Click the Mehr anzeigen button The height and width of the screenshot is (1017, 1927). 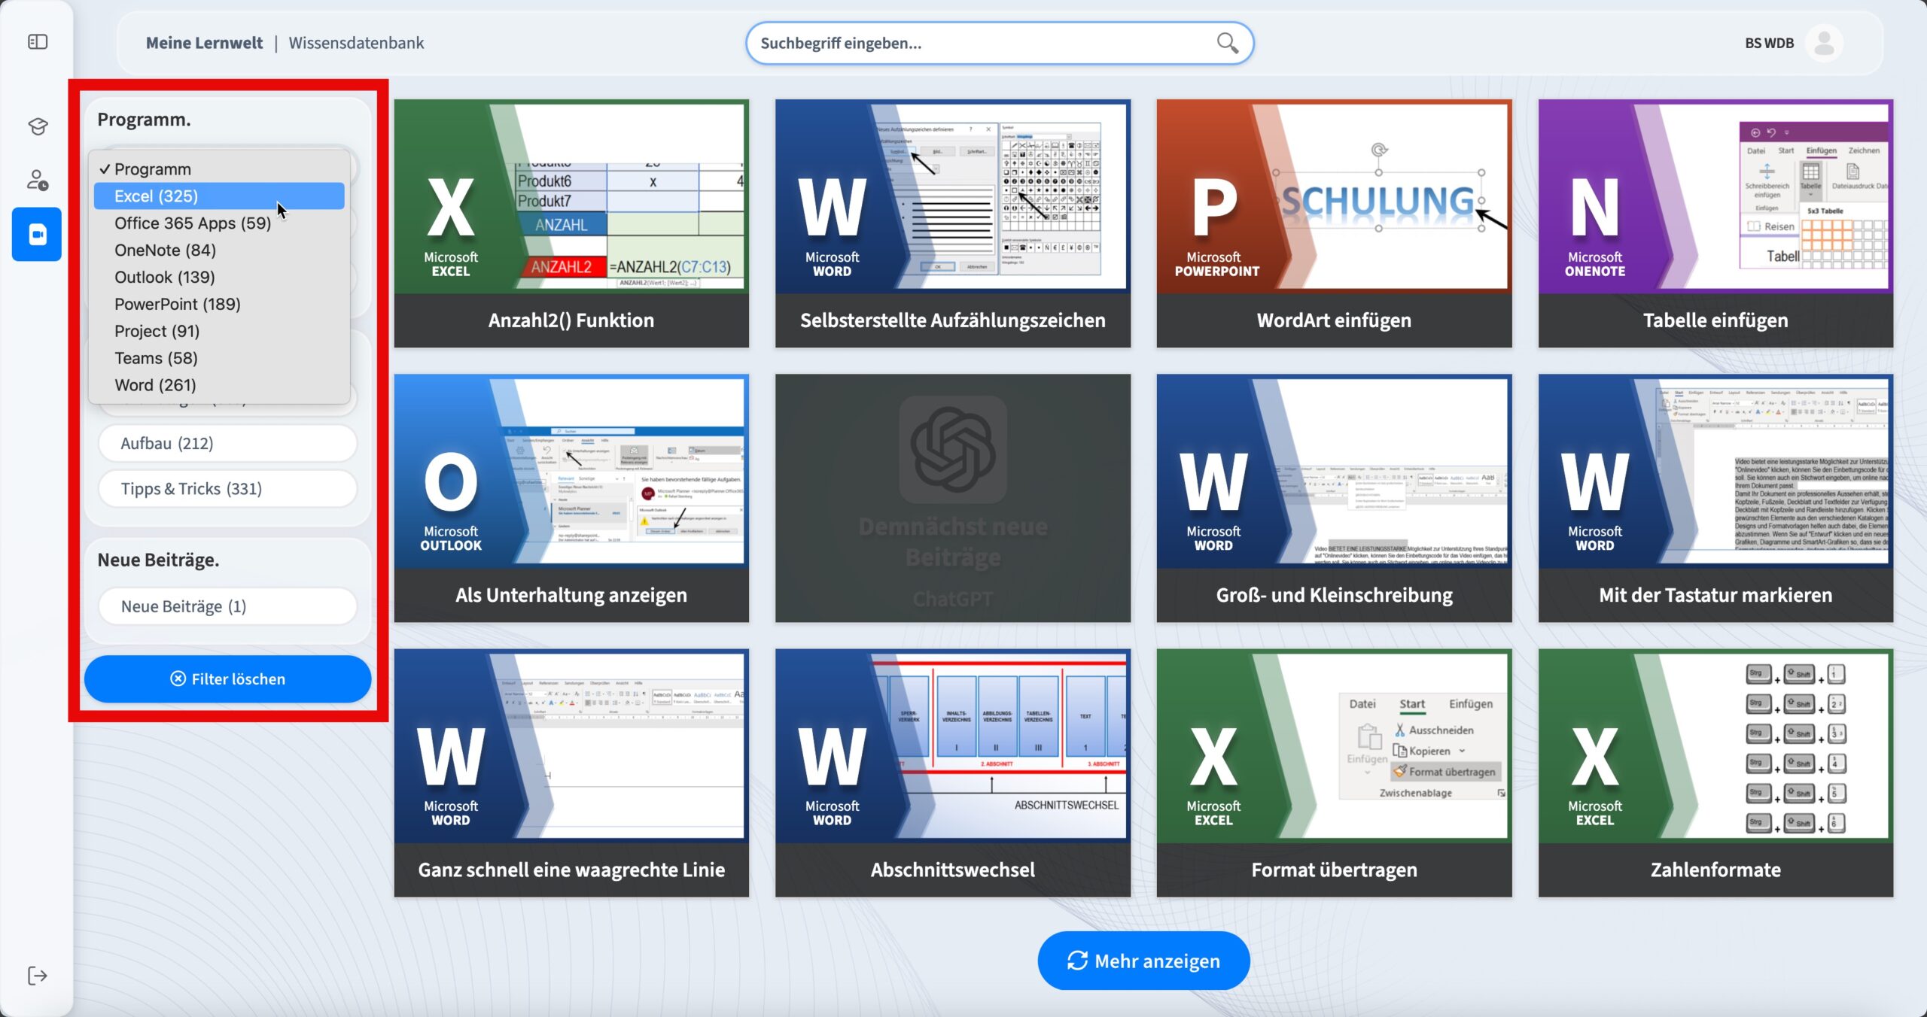[1143, 961]
